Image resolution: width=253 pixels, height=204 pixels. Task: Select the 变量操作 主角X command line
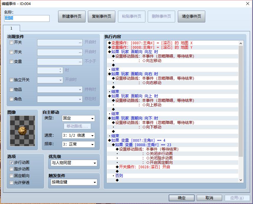point(172,43)
